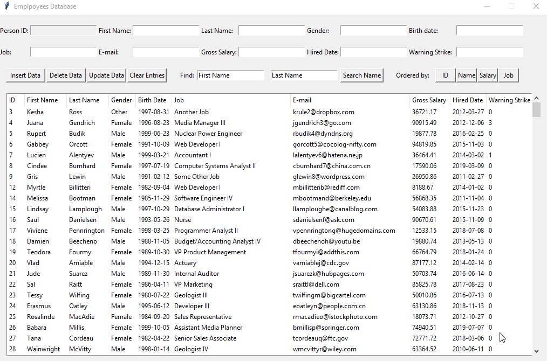
Task: Sort the table by Name
Action: pos(466,75)
